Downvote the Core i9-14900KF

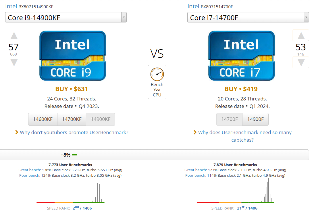14,62
